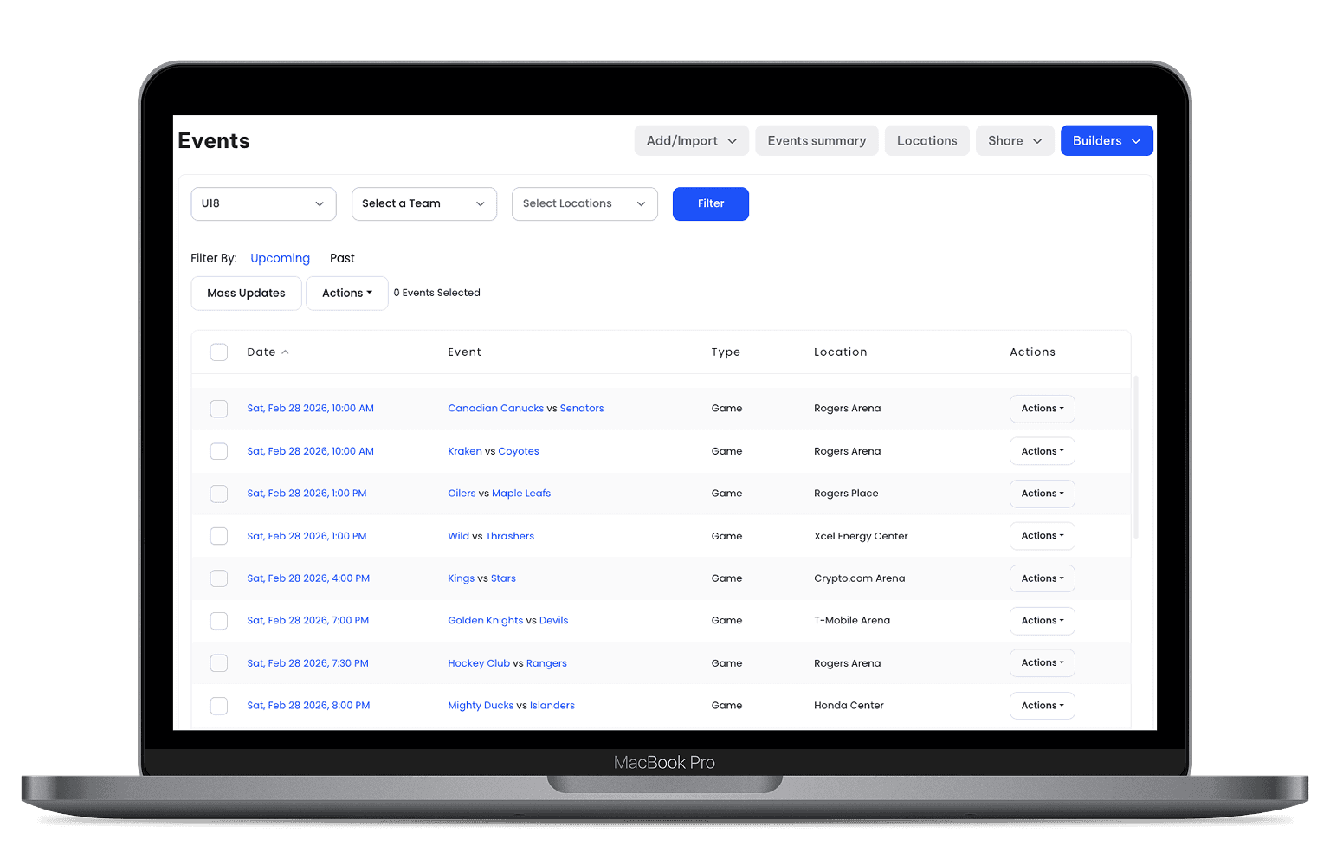Screen dimensions: 1330x846
Task: Open the Hockey Club team link
Action: click(479, 663)
